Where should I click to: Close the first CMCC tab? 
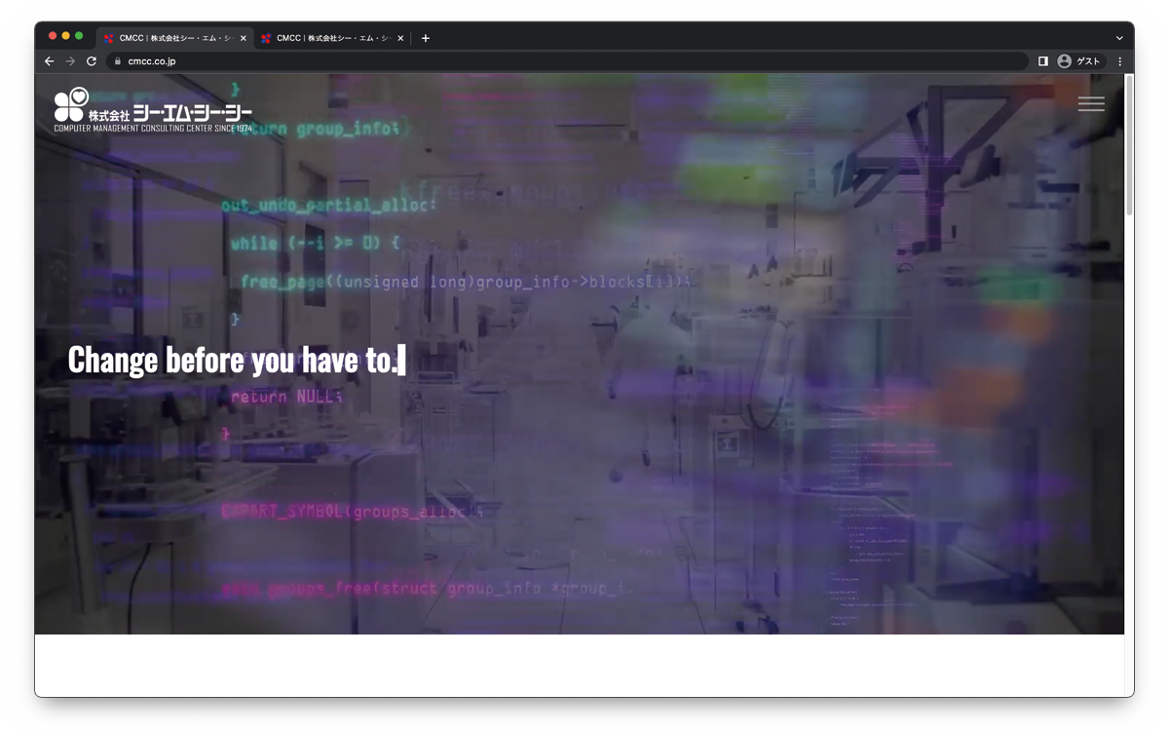tap(244, 38)
